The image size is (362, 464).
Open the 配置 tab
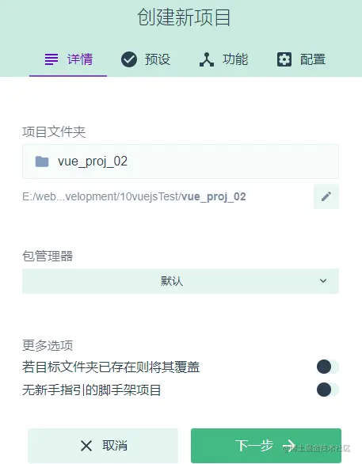[301, 59]
